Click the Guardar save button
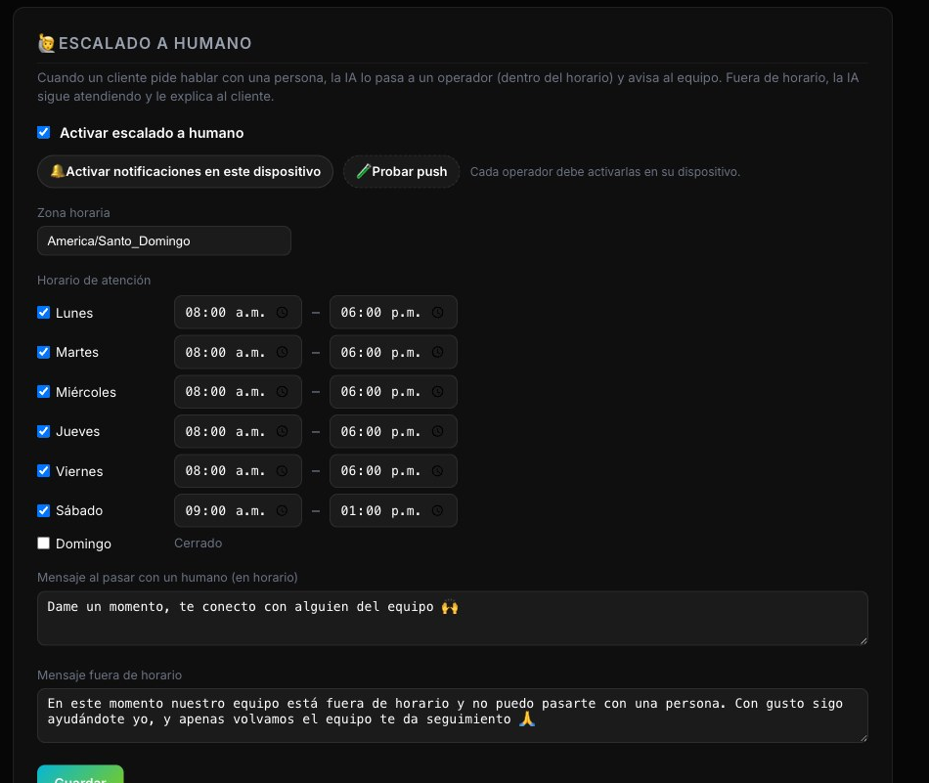The width and height of the screenshot is (929, 783). (x=80, y=775)
